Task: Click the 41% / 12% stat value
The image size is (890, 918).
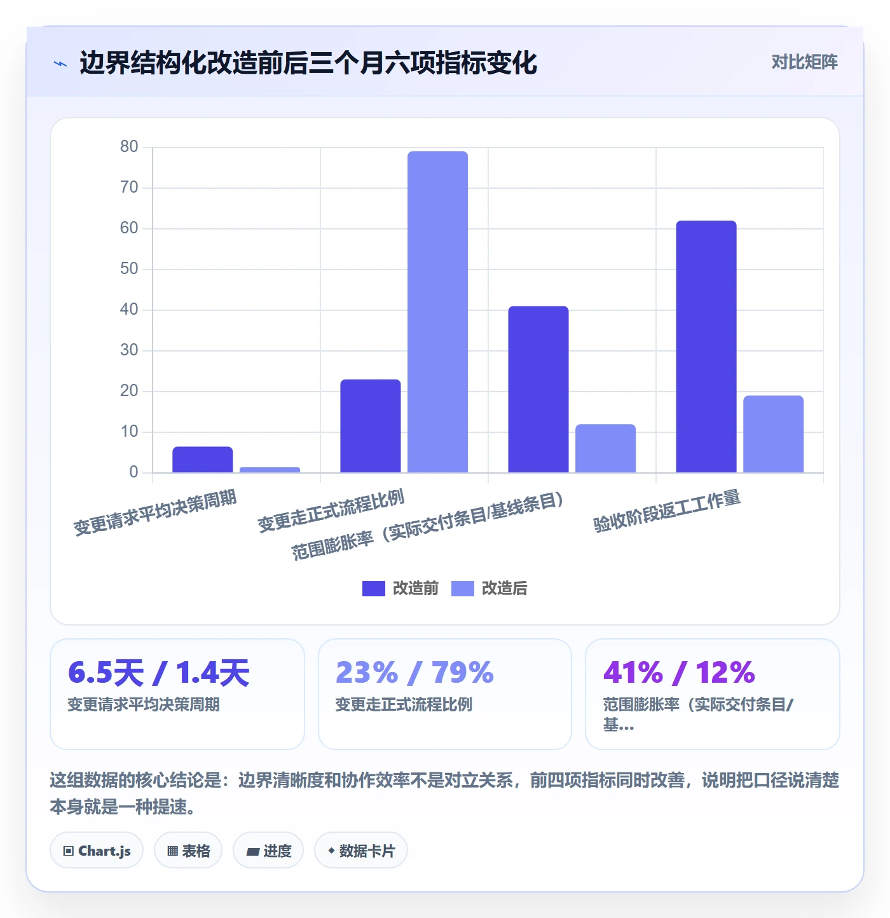Action: (679, 673)
